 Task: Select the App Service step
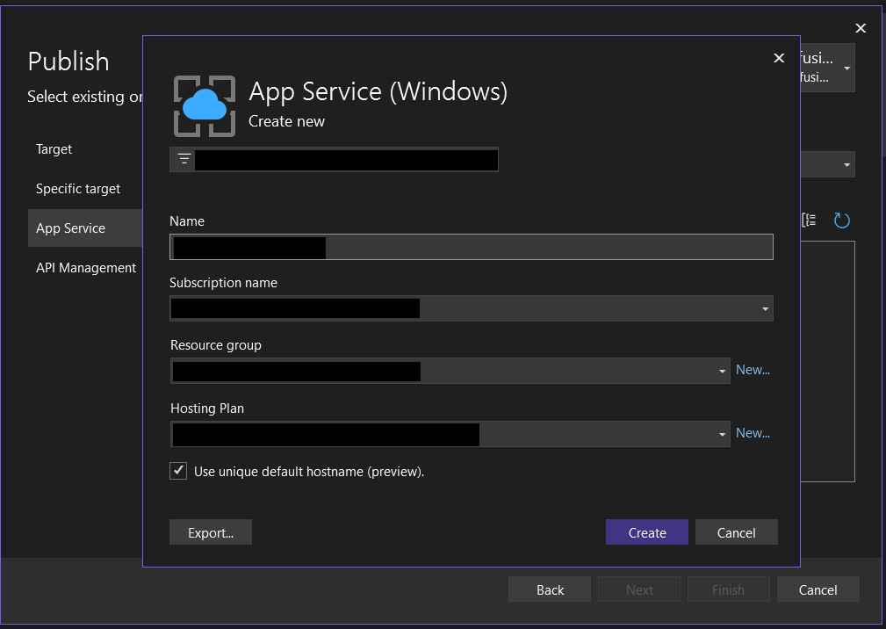pos(70,228)
